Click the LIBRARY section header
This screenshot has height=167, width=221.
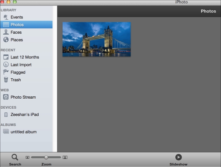pos(8,10)
